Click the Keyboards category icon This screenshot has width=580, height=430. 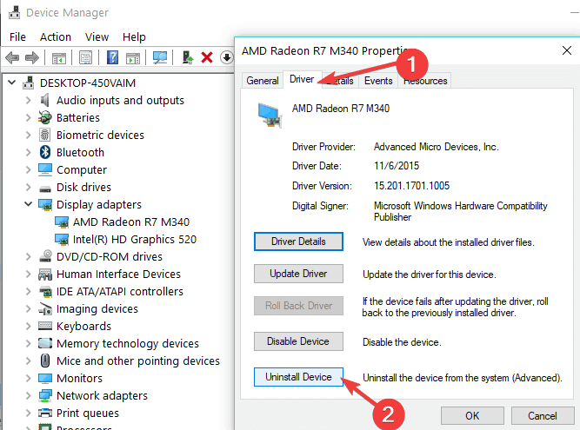(x=45, y=326)
